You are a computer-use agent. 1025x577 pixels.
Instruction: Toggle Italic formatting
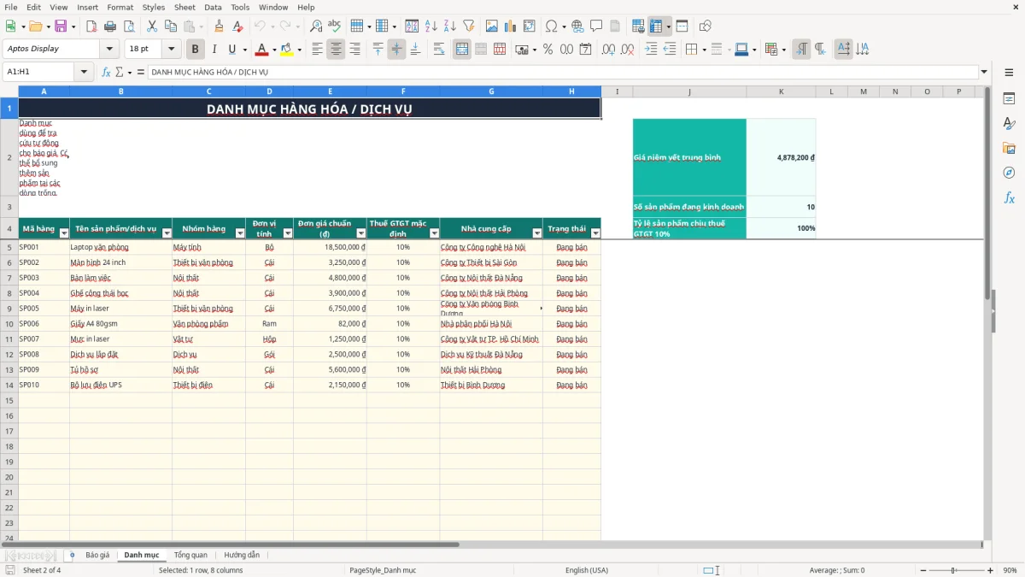214,50
